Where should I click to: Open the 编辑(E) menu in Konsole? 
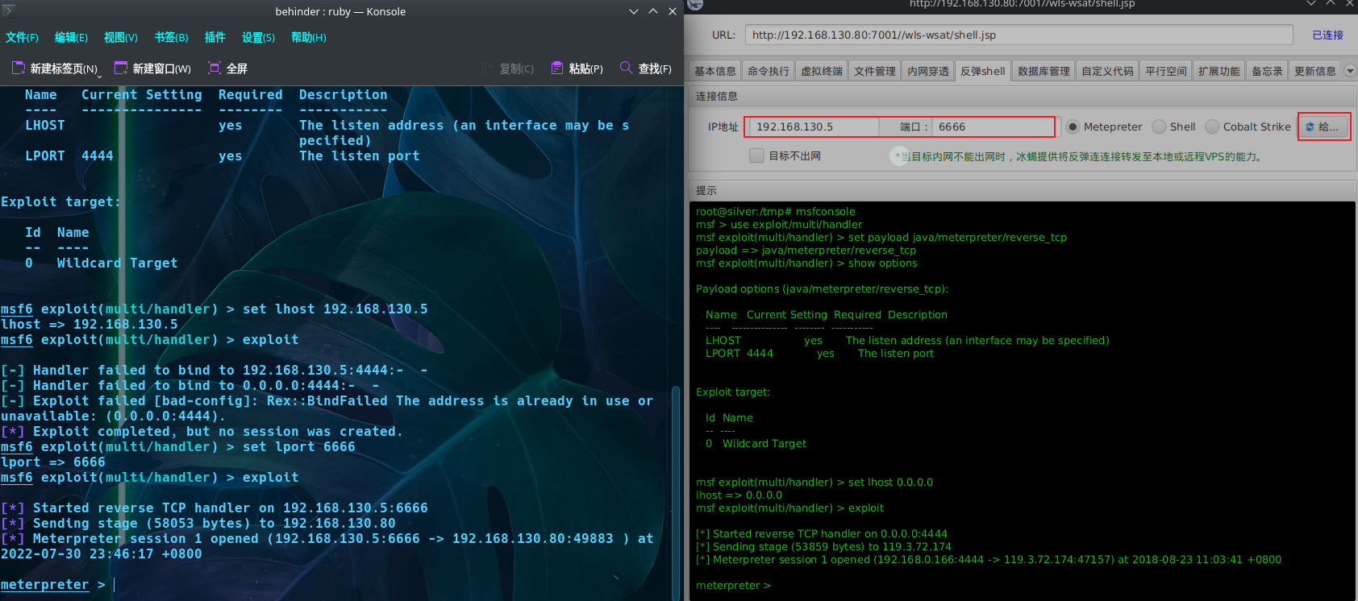pos(71,37)
